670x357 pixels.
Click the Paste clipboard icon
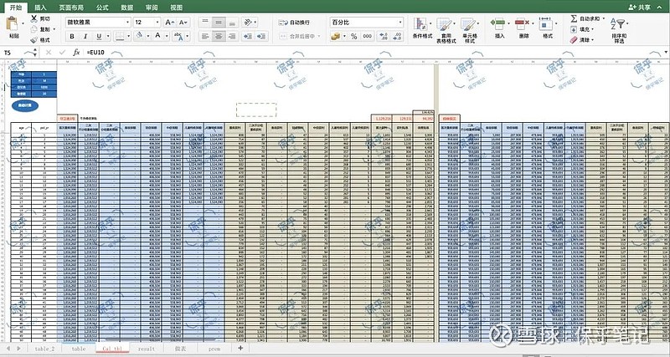(12, 24)
